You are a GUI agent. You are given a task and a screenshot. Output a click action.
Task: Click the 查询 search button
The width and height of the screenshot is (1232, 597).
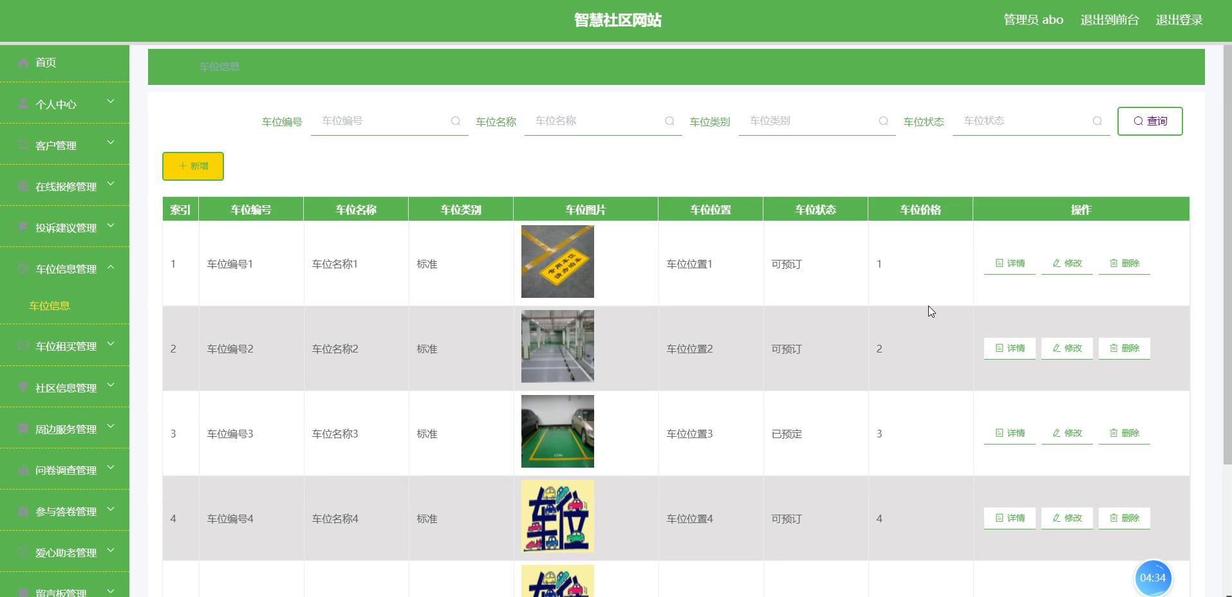click(x=1150, y=121)
